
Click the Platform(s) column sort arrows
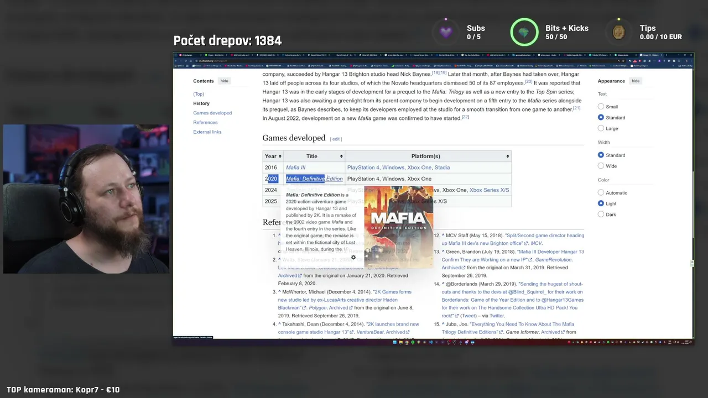507,156
